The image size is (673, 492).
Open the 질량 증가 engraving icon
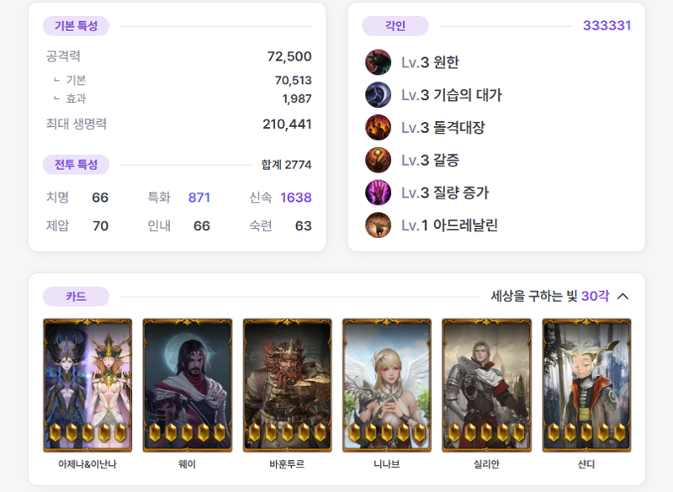[378, 193]
